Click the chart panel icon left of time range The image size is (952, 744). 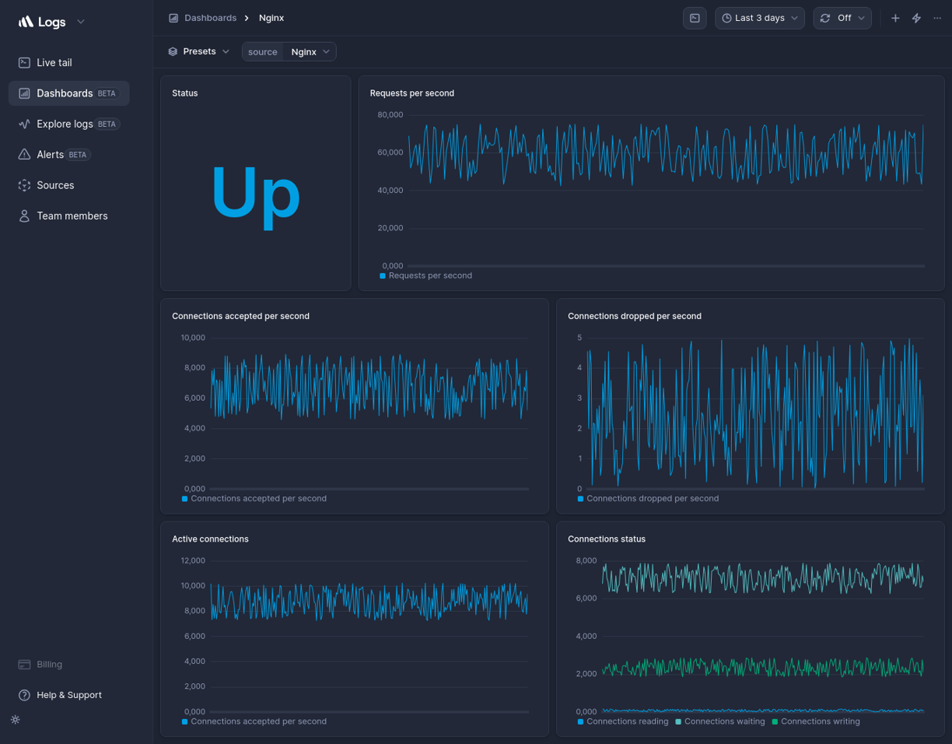pyautogui.click(x=695, y=18)
